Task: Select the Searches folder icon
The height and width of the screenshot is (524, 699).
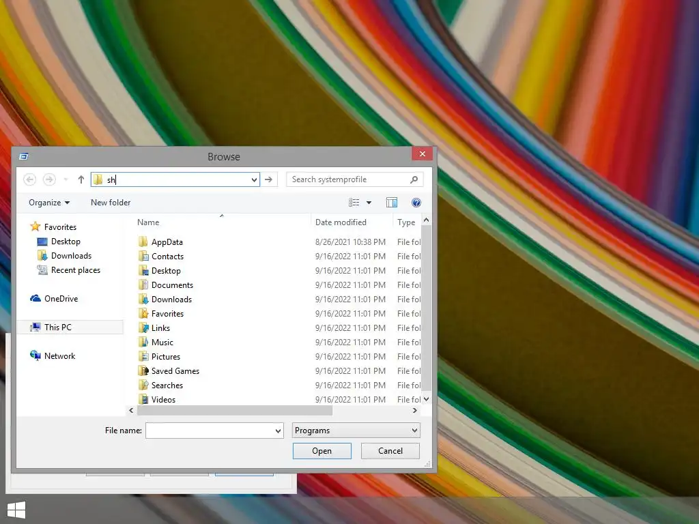Action: coord(143,385)
